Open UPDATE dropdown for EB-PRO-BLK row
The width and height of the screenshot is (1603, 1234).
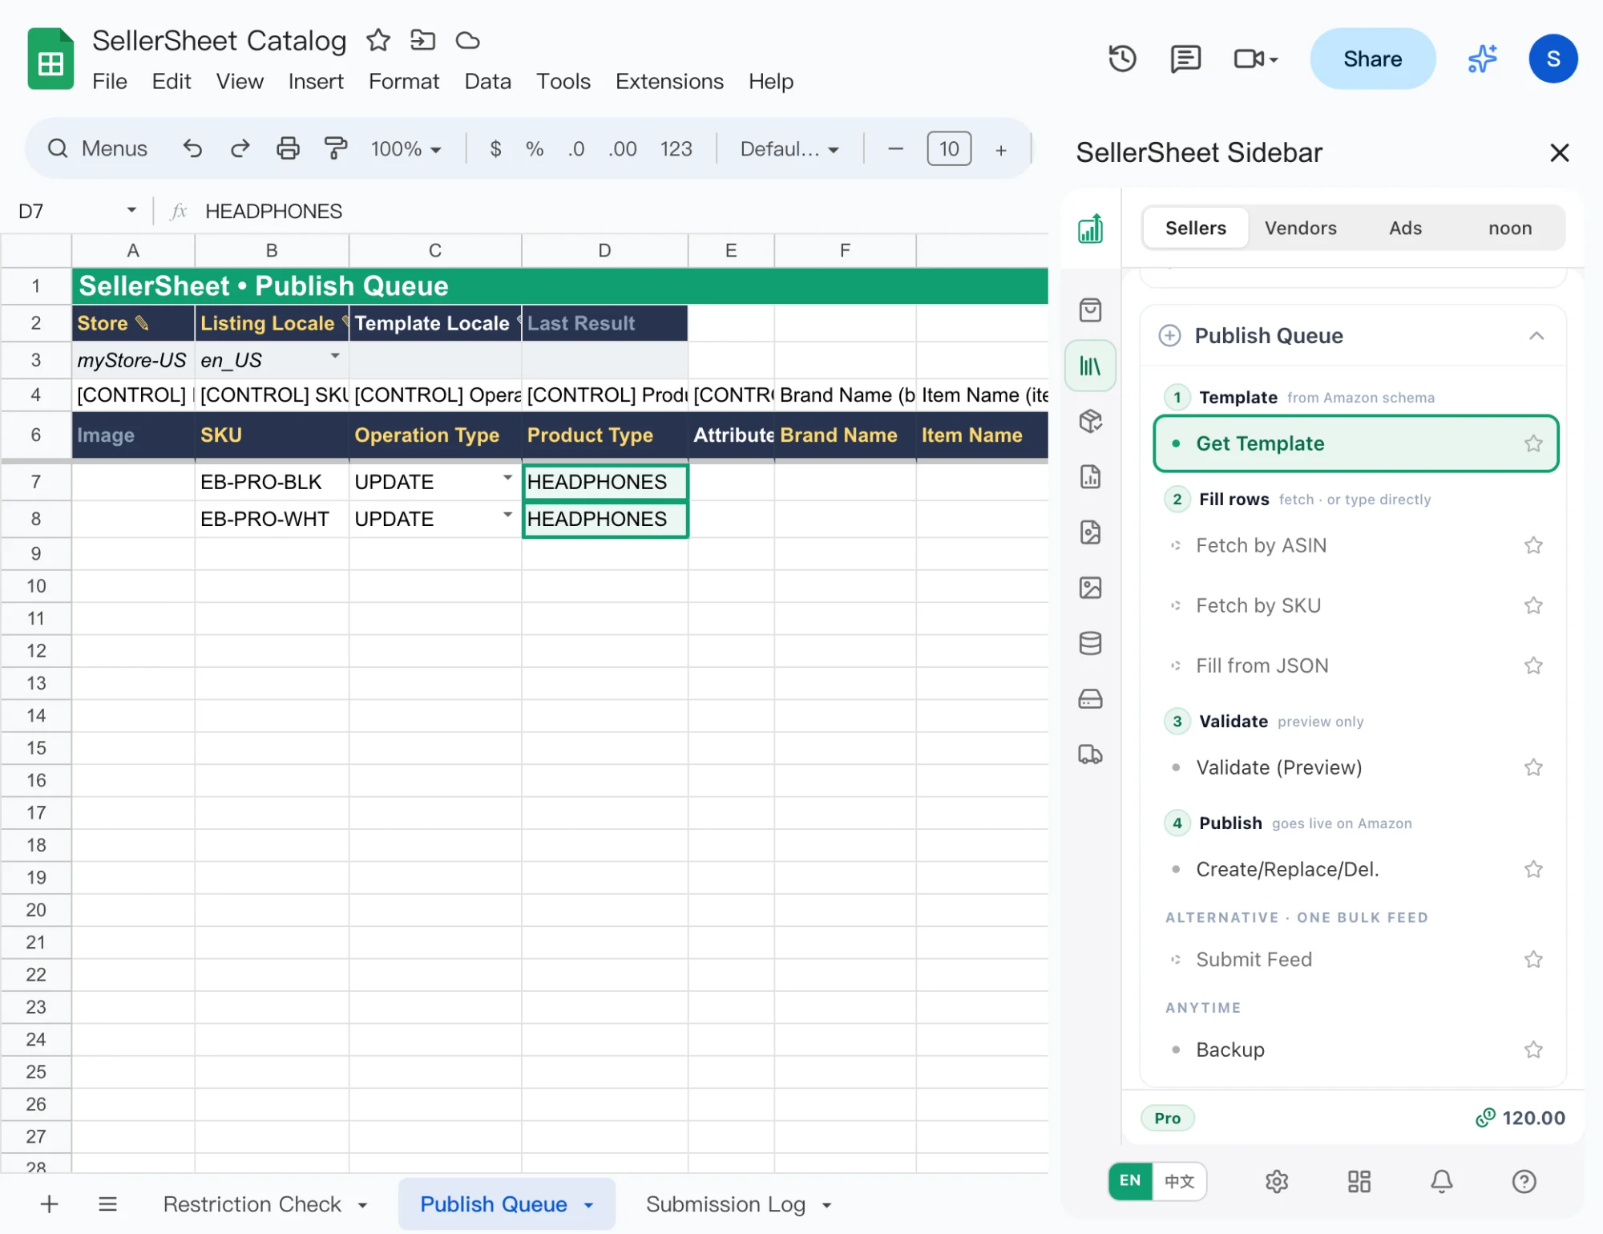(507, 478)
